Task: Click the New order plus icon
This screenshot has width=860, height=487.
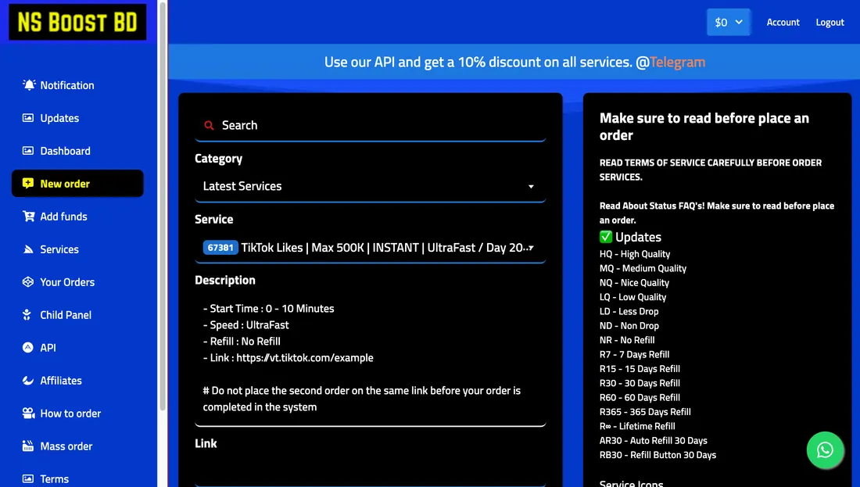Action: pyautogui.click(x=28, y=183)
